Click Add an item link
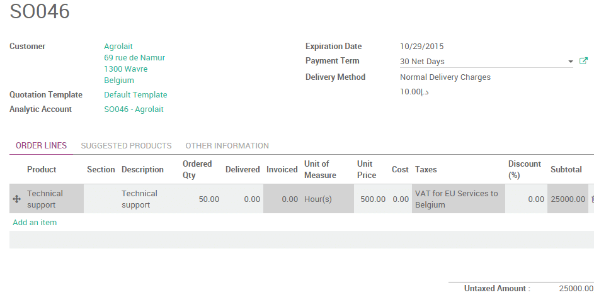The image size is (594, 295). coord(35,223)
